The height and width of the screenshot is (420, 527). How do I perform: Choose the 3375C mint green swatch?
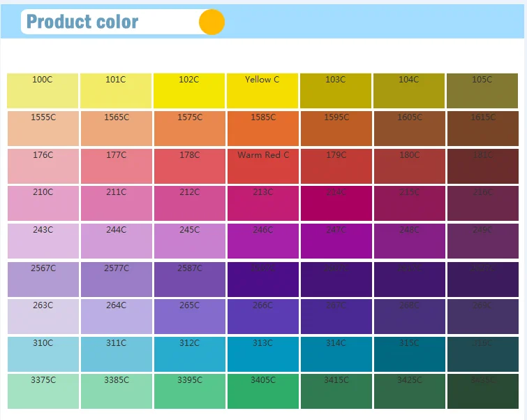(43, 391)
